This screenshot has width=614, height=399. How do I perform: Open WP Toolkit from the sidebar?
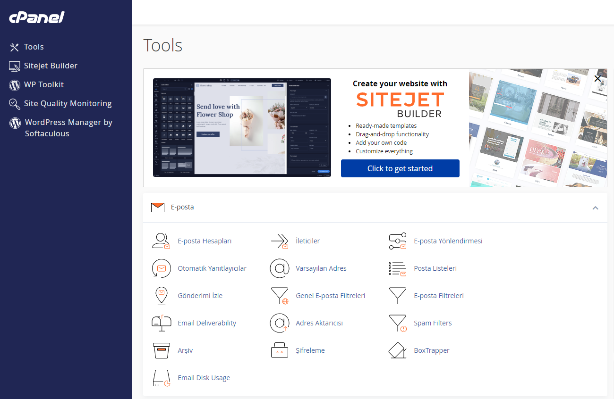44,84
